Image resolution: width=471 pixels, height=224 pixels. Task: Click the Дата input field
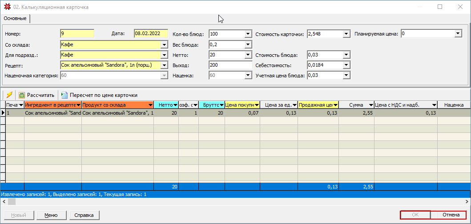pos(150,34)
